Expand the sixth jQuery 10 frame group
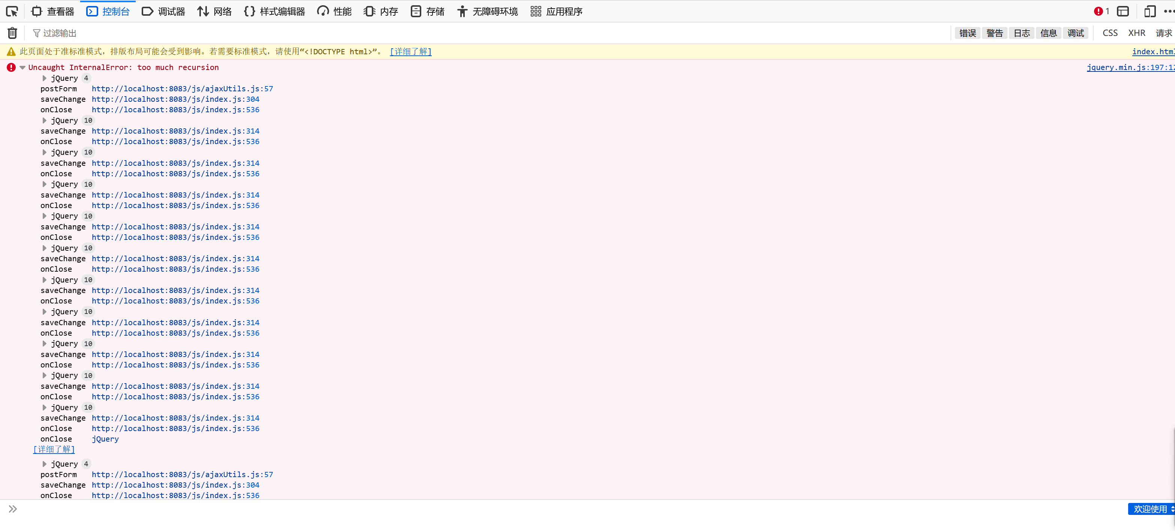The height and width of the screenshot is (531, 1175). tap(44, 280)
